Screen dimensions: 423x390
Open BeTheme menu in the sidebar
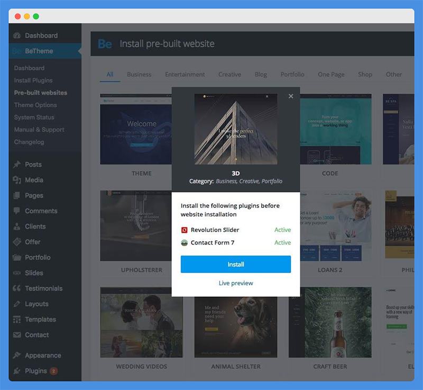click(45, 51)
